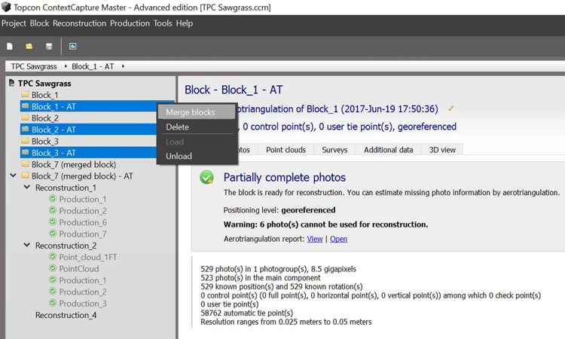This screenshot has height=339, width=565.
Task: Choose Unload from context menu
Action: coord(197,156)
